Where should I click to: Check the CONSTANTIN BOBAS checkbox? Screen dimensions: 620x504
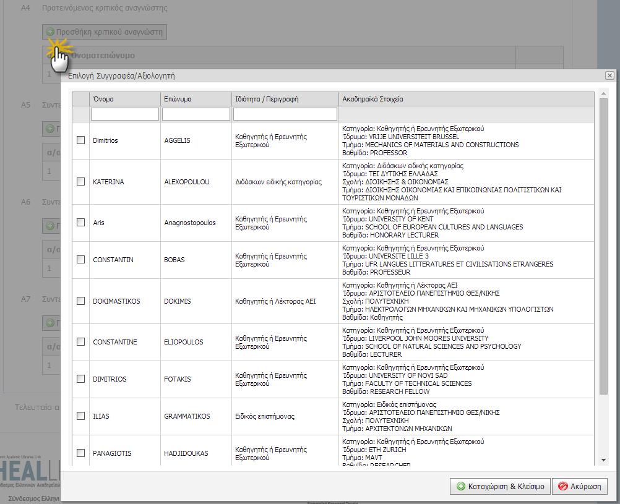(x=80, y=259)
